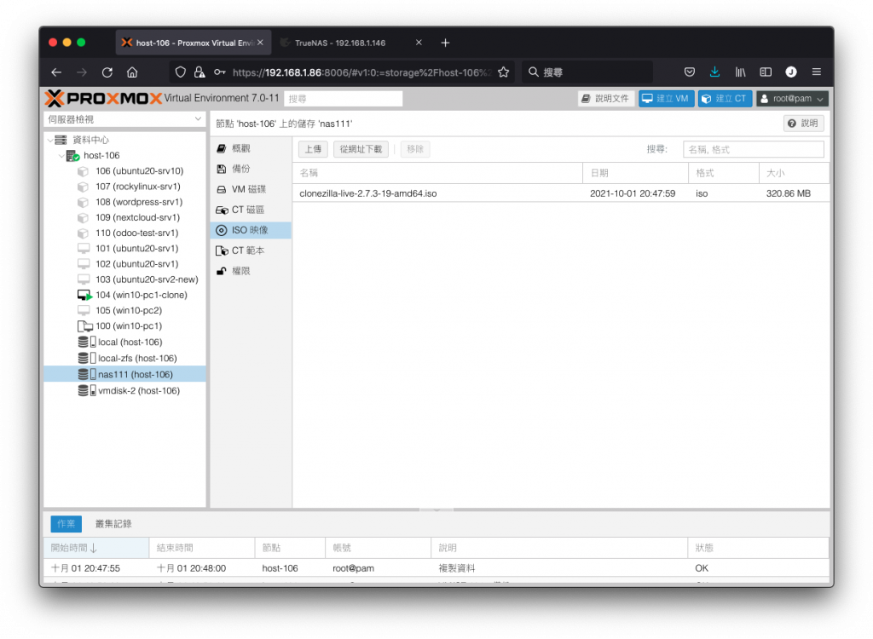Click the URL address bar
The height and width of the screenshot is (639, 873).
(361, 72)
